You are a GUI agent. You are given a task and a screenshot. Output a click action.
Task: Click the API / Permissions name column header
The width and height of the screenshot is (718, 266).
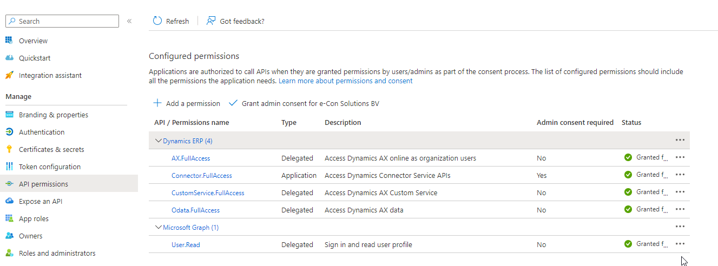(x=192, y=123)
